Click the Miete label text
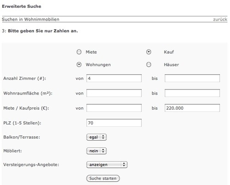Screen dimensions: 230x185 (x=91, y=52)
